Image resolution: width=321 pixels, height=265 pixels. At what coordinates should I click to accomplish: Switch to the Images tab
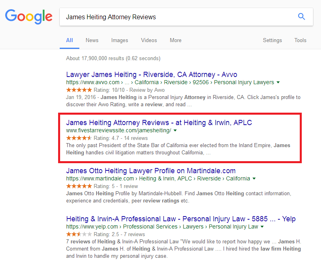[119, 40]
